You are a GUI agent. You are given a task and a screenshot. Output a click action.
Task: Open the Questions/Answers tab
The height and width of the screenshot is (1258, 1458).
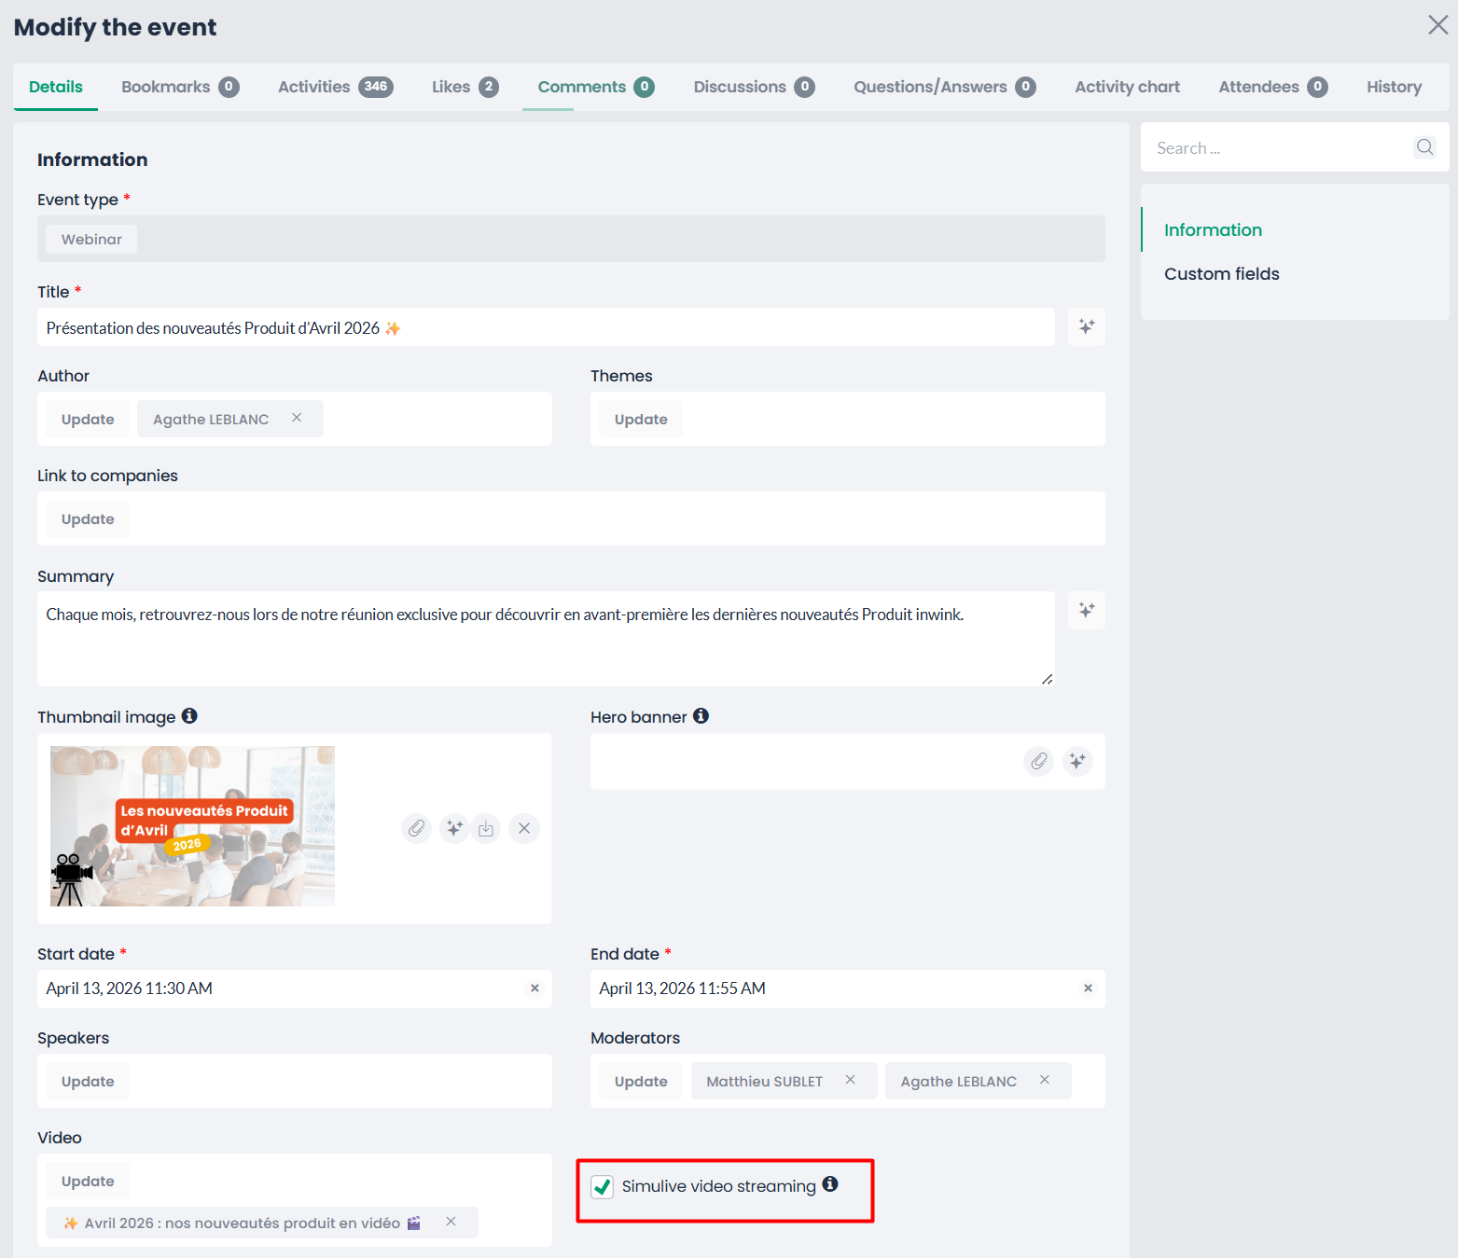pyautogui.click(x=943, y=87)
